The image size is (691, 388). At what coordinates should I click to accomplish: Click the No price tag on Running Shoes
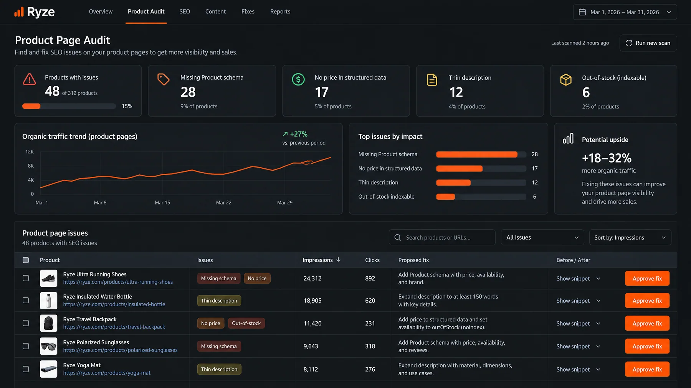[257, 278]
